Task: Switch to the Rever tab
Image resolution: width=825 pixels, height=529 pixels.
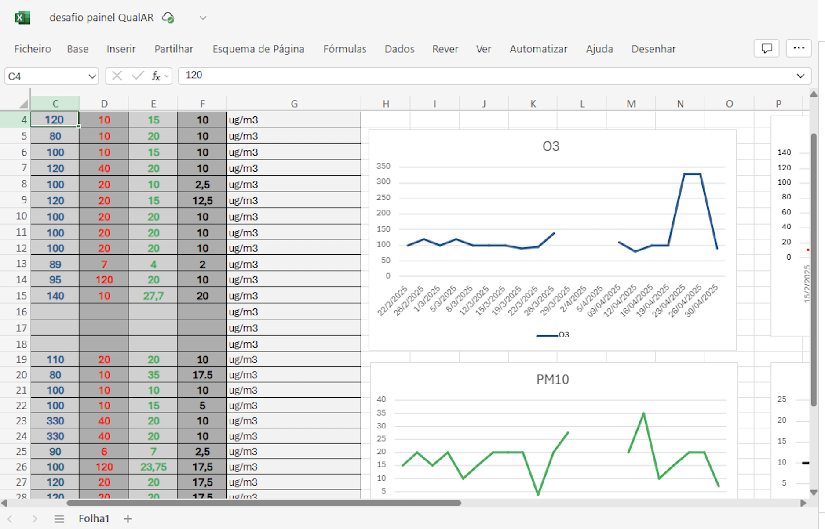Action: click(x=445, y=49)
